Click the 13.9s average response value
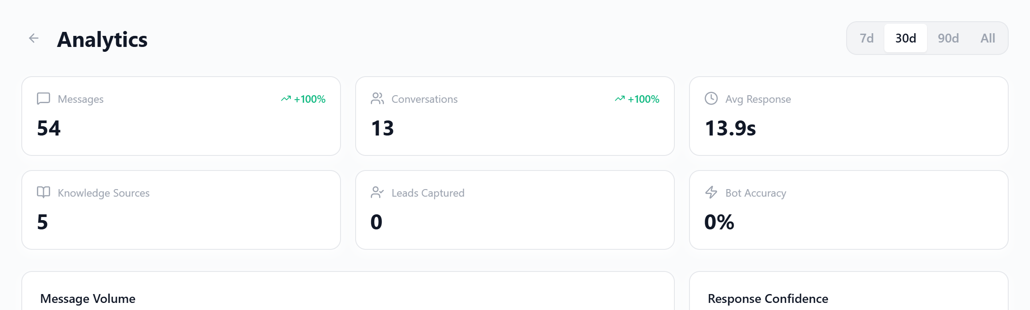Viewport: 1030px width, 310px height. (x=730, y=128)
